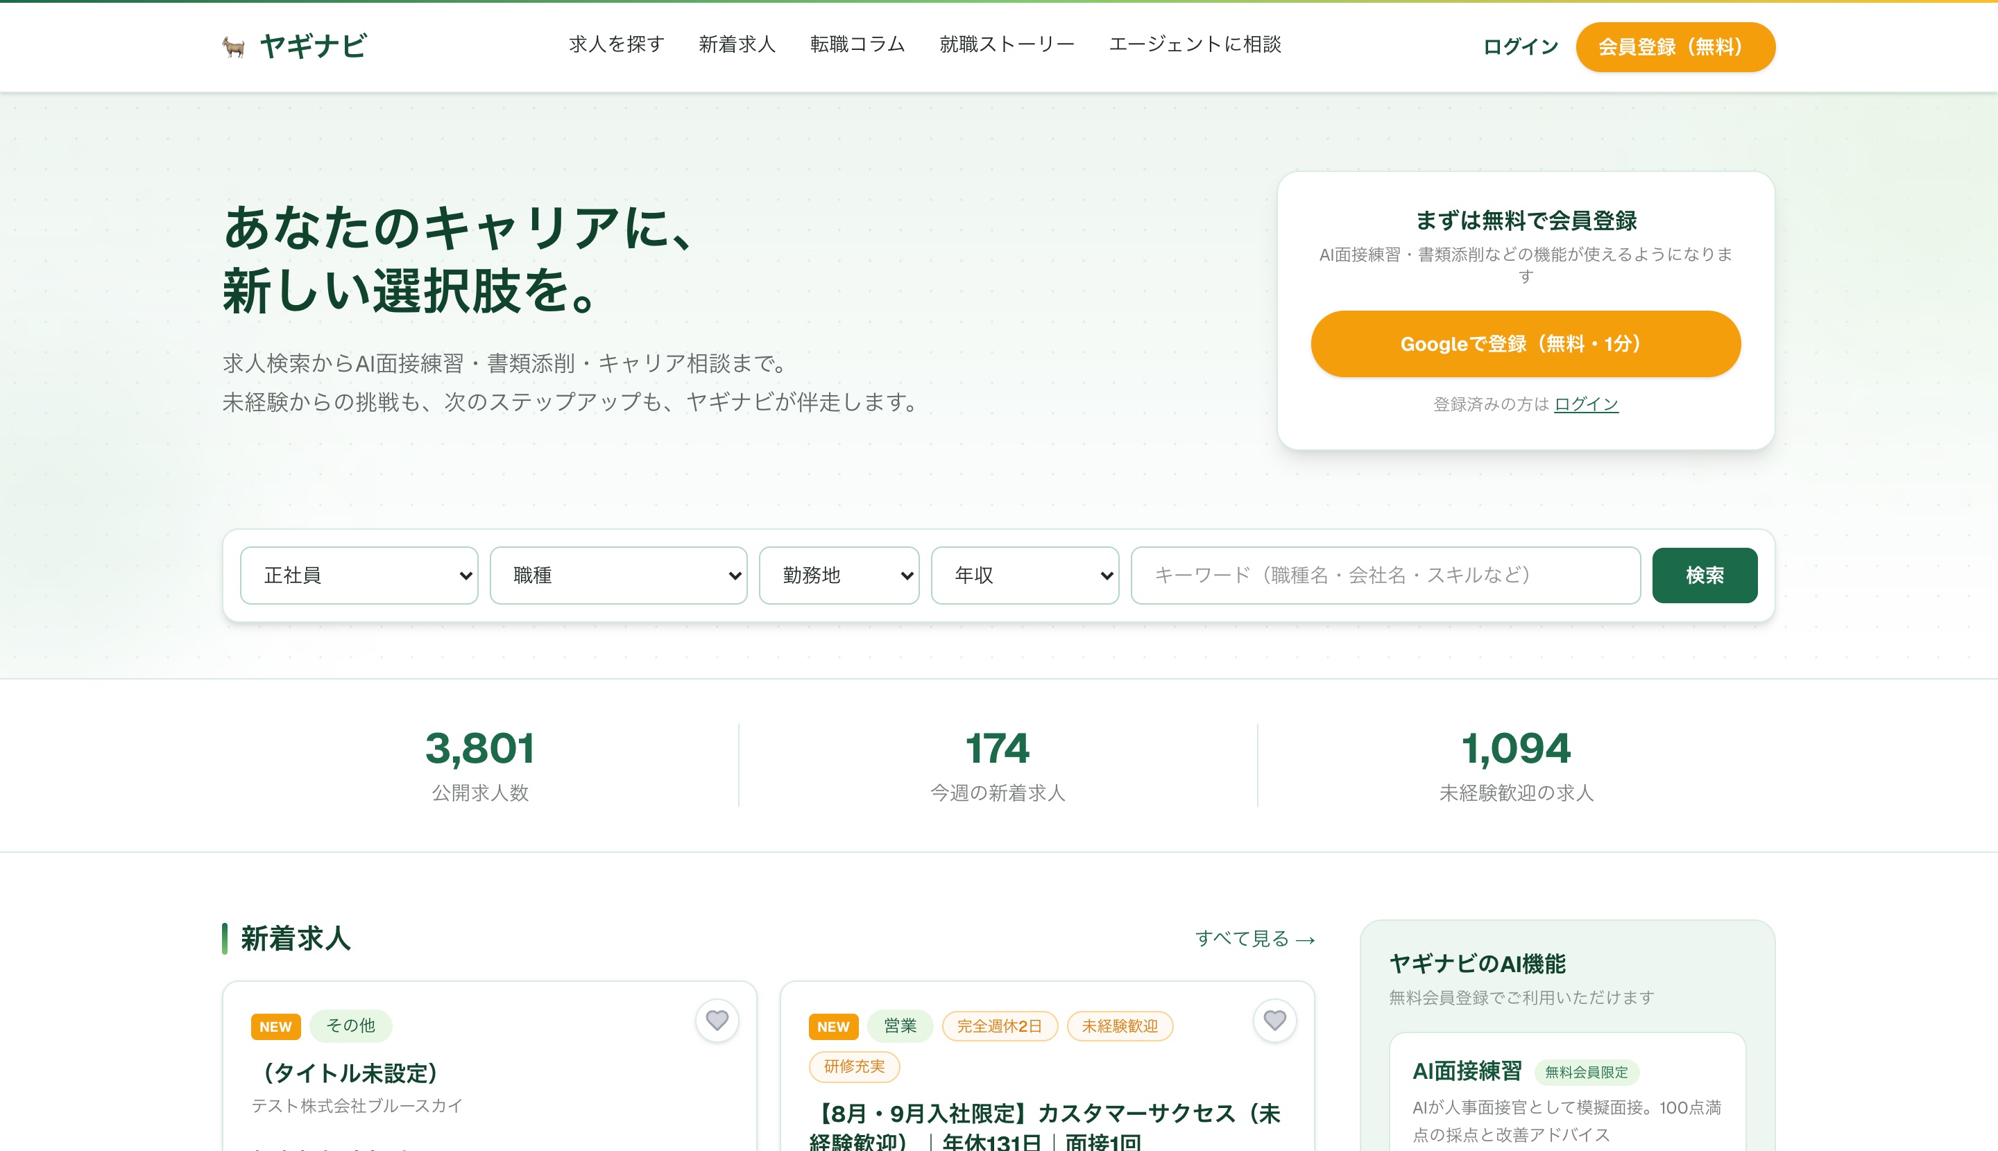The height and width of the screenshot is (1151, 1998).
Task: Click the ヤギナビのAI機能 panel heading
Action: [x=1477, y=964]
